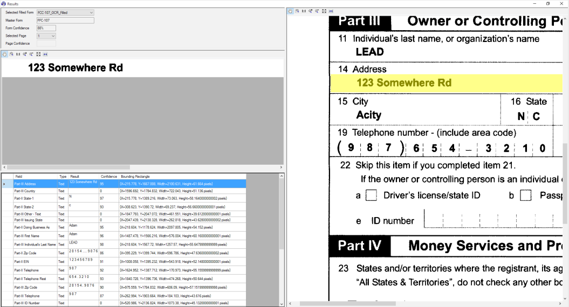The image size is (569, 307).
Task: Tick the Passport checkbox on the form
Action: [526, 196]
